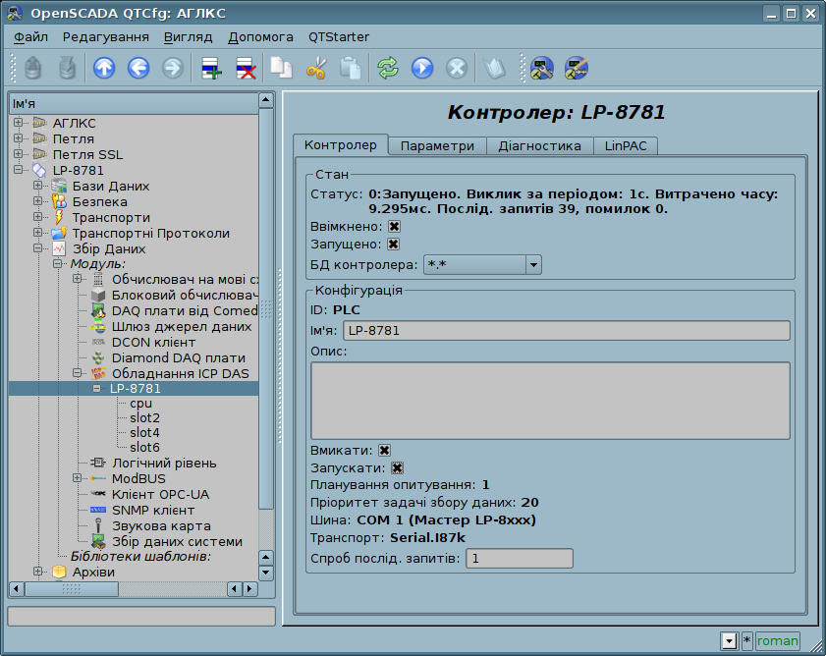The width and height of the screenshot is (826, 656).
Task: Click the blue Back arrow toolbar icon
Action: pos(138,68)
